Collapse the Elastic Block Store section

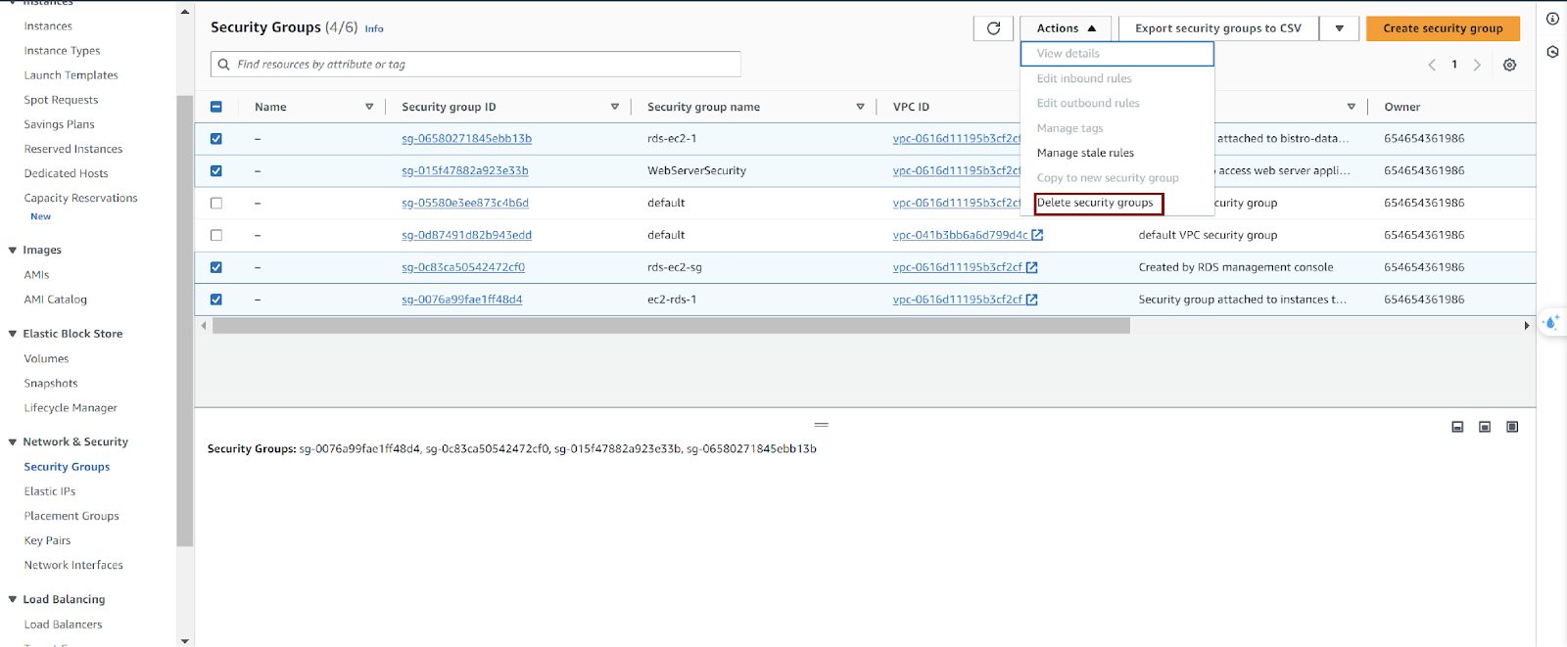13,334
